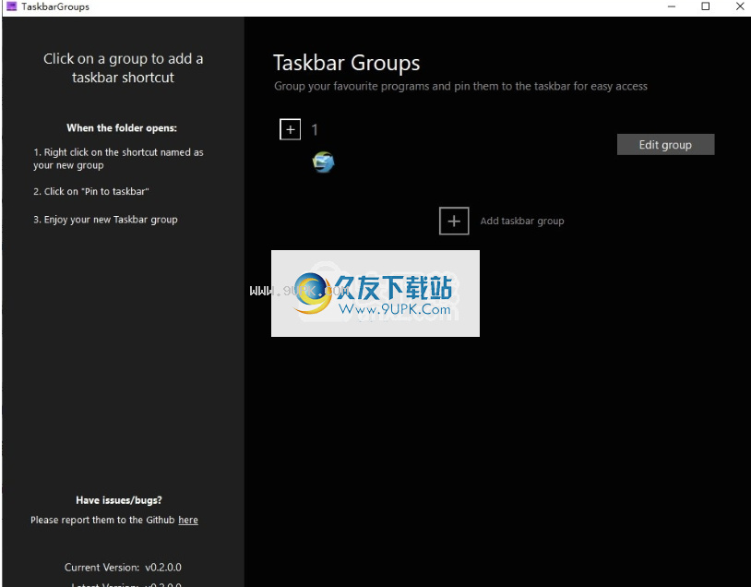Image resolution: width=751 pixels, height=587 pixels.
Task: Click 'Right click on the shortcut' instruction
Action: click(118, 159)
